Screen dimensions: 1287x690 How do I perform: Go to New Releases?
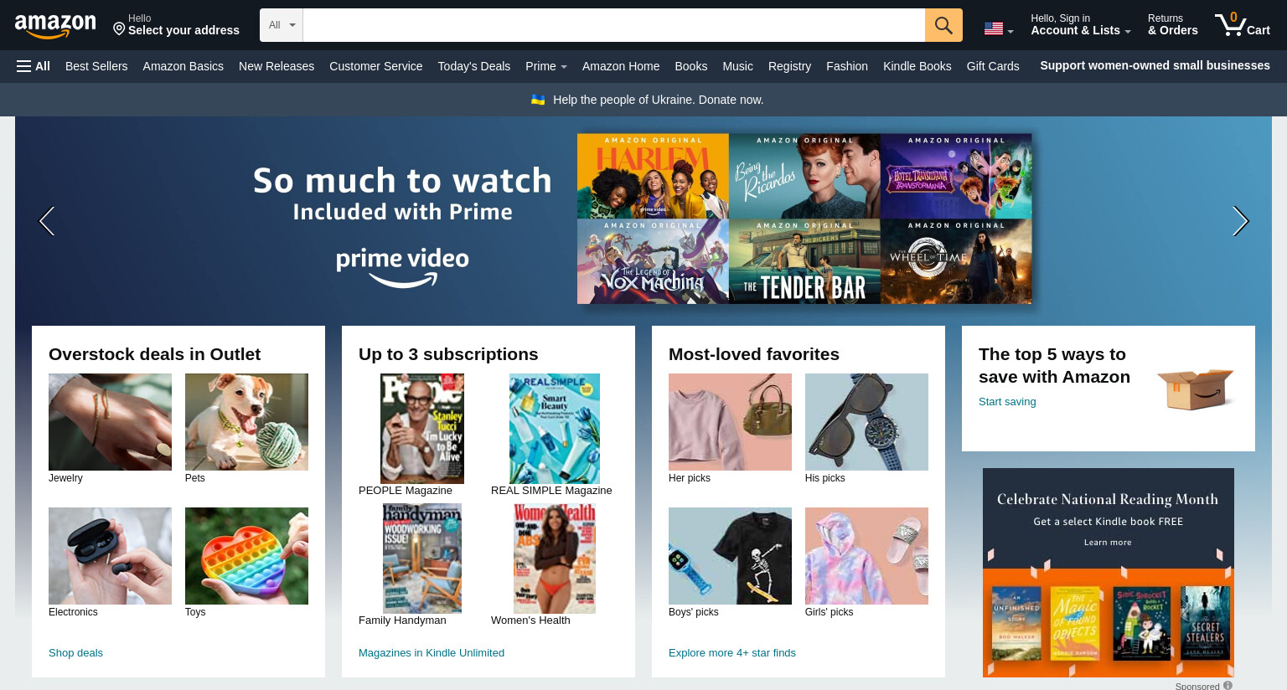click(277, 66)
